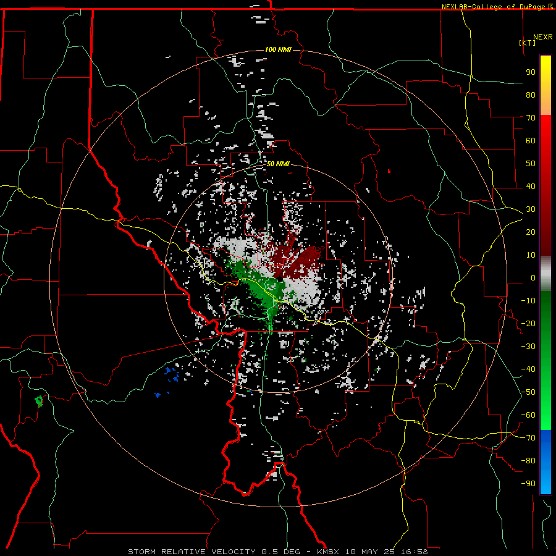
Task: Click the -30 value on velocity scale
Action: click(528, 347)
